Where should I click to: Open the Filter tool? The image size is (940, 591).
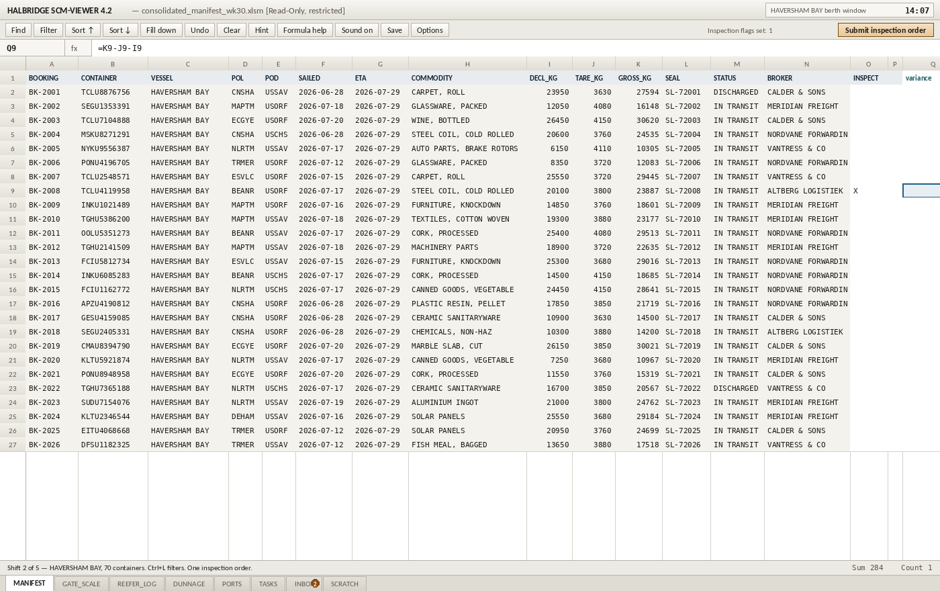point(48,30)
